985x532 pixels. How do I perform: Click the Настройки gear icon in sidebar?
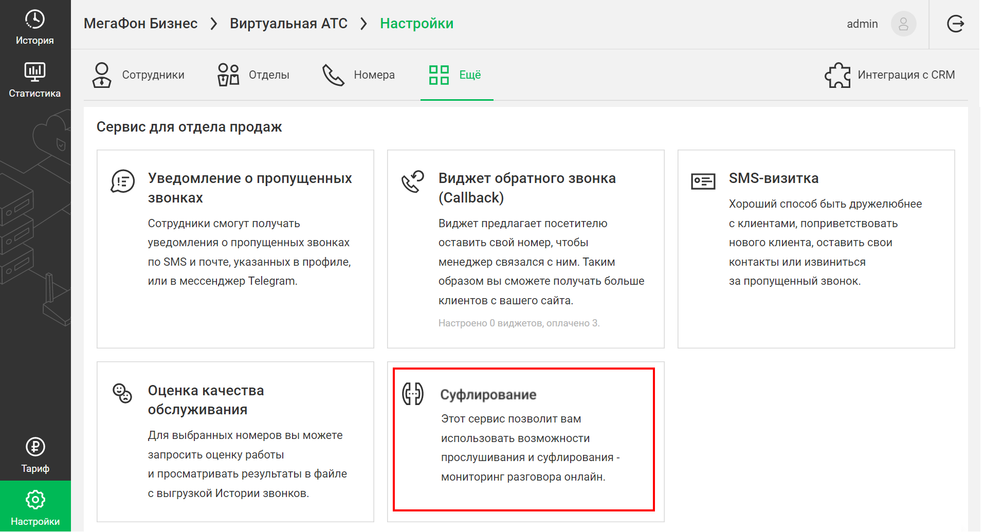point(35,500)
